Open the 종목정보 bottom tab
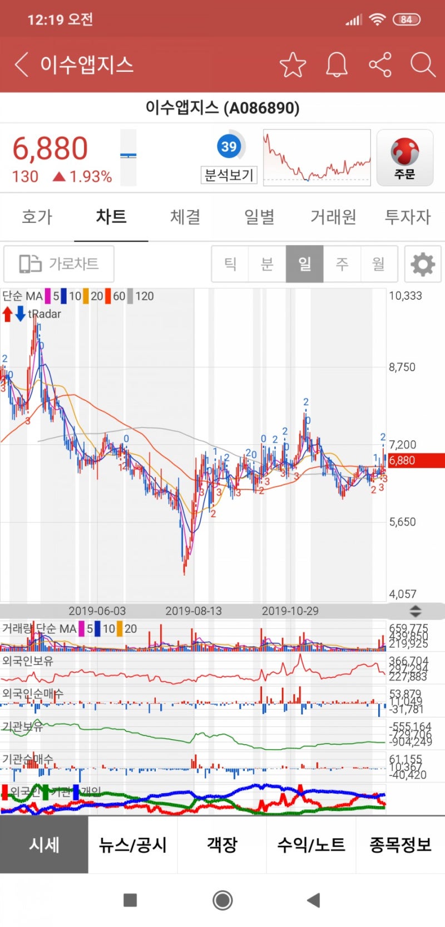 [400, 845]
